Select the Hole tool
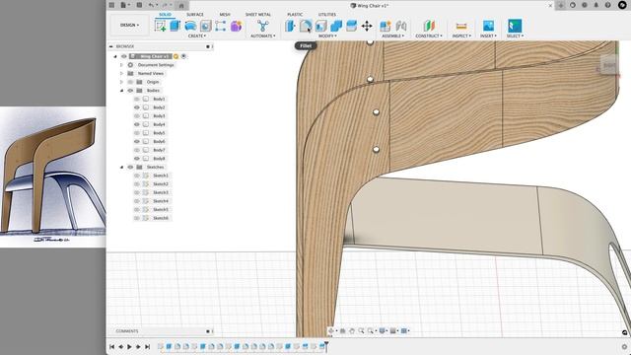The image size is (631, 355). [206, 27]
